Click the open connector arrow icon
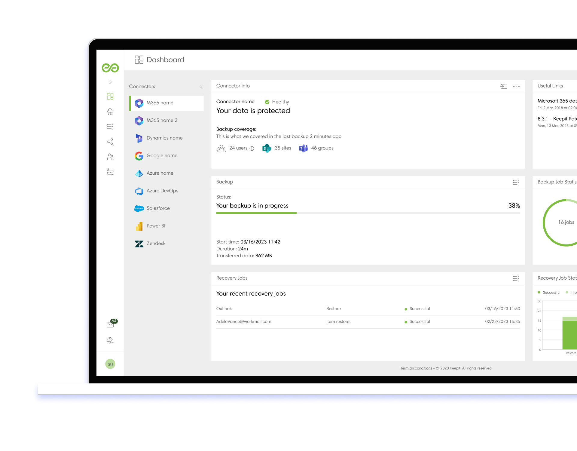Image resolution: width=577 pixels, height=451 pixels. pos(504,86)
